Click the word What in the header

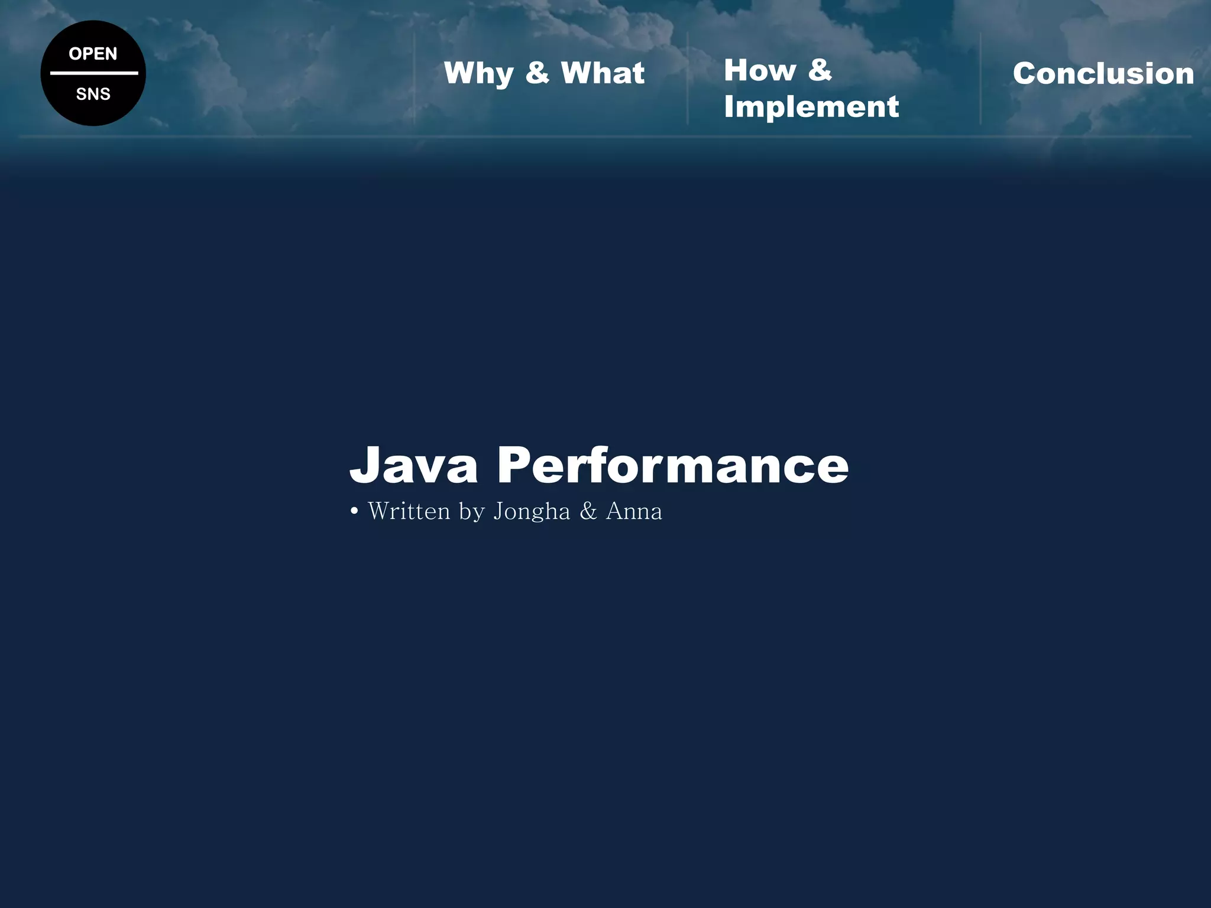coord(603,73)
